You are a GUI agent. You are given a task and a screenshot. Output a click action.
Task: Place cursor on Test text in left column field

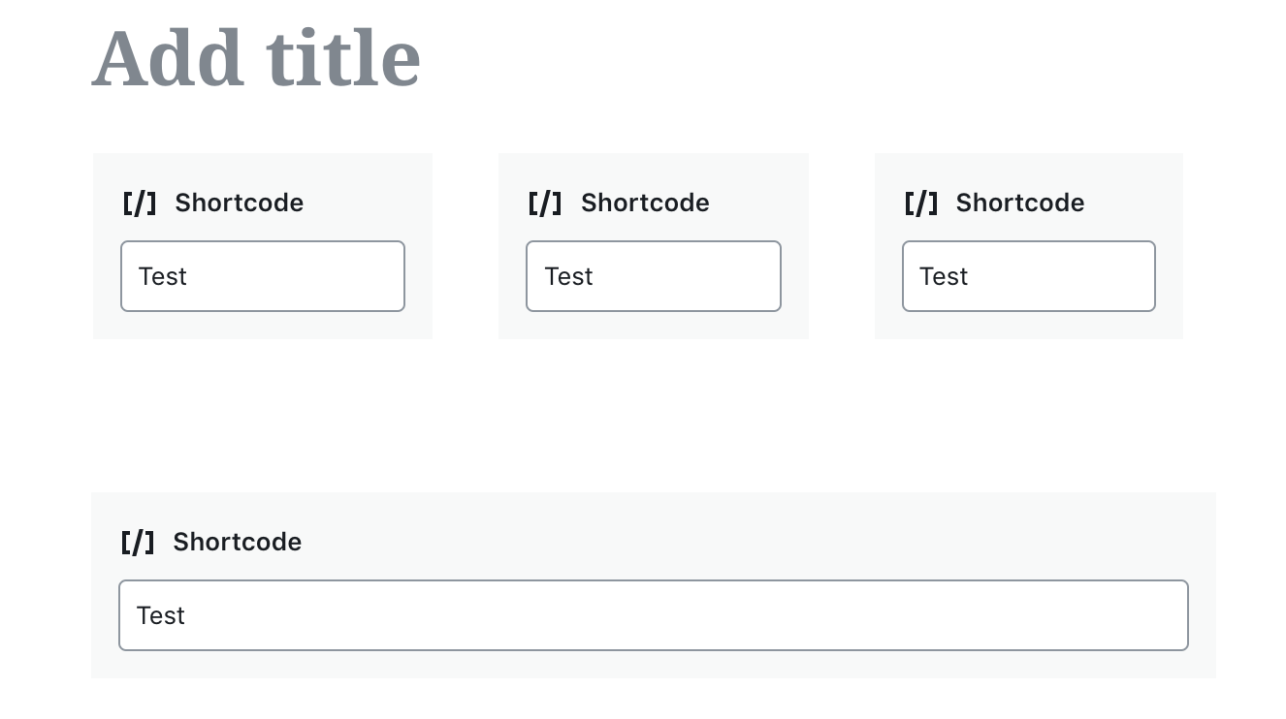pyautogui.click(x=162, y=276)
